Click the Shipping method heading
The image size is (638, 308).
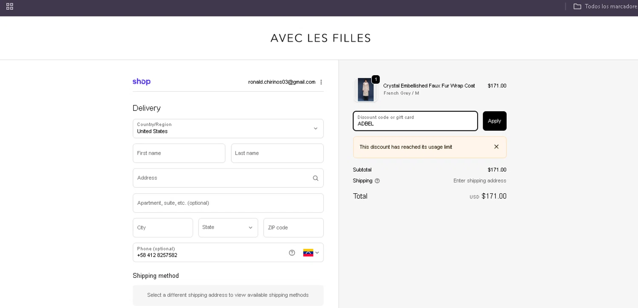point(156,276)
